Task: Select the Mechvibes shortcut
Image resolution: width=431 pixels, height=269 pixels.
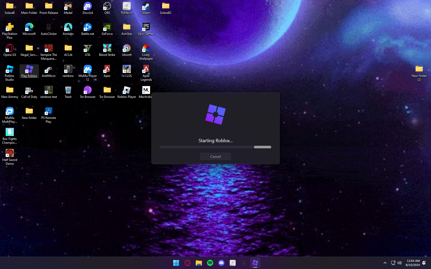Action: (x=145, y=92)
